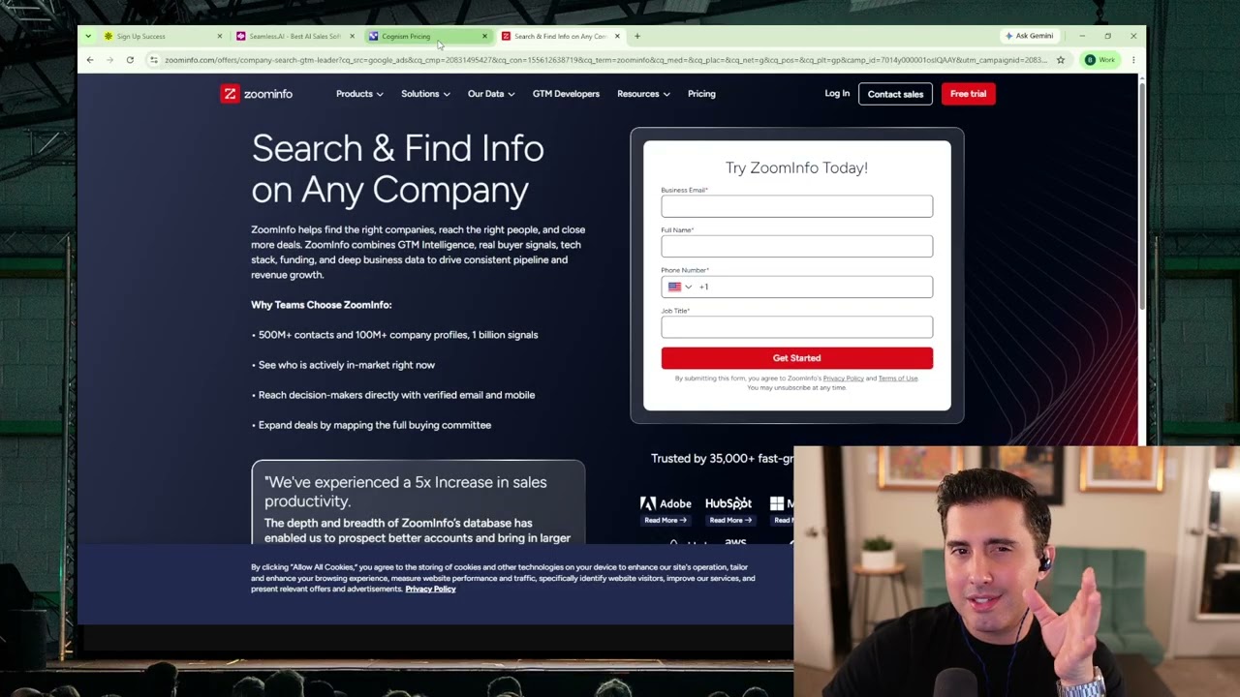Screen dimensions: 1240x697
Task: Go back using the browser back arrow
Action: [x=90, y=60]
